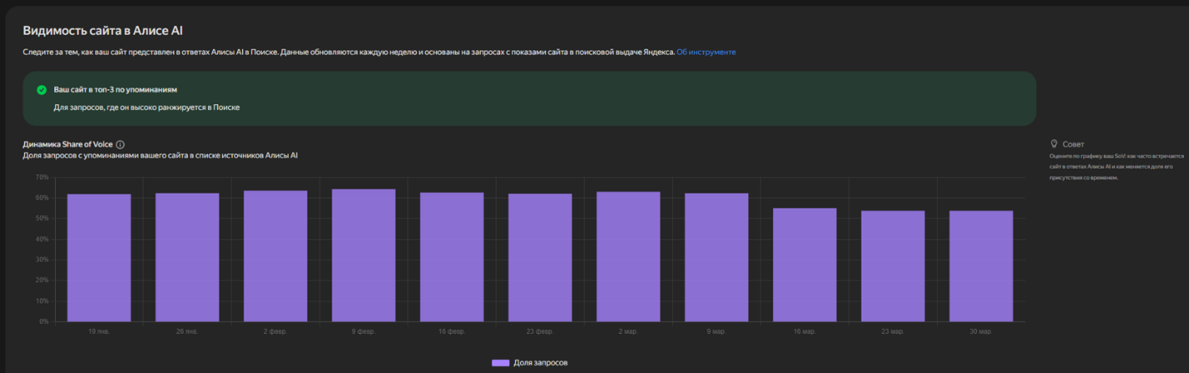
Task: Click the purple legend swatch for Доля запросов
Action: 500,363
